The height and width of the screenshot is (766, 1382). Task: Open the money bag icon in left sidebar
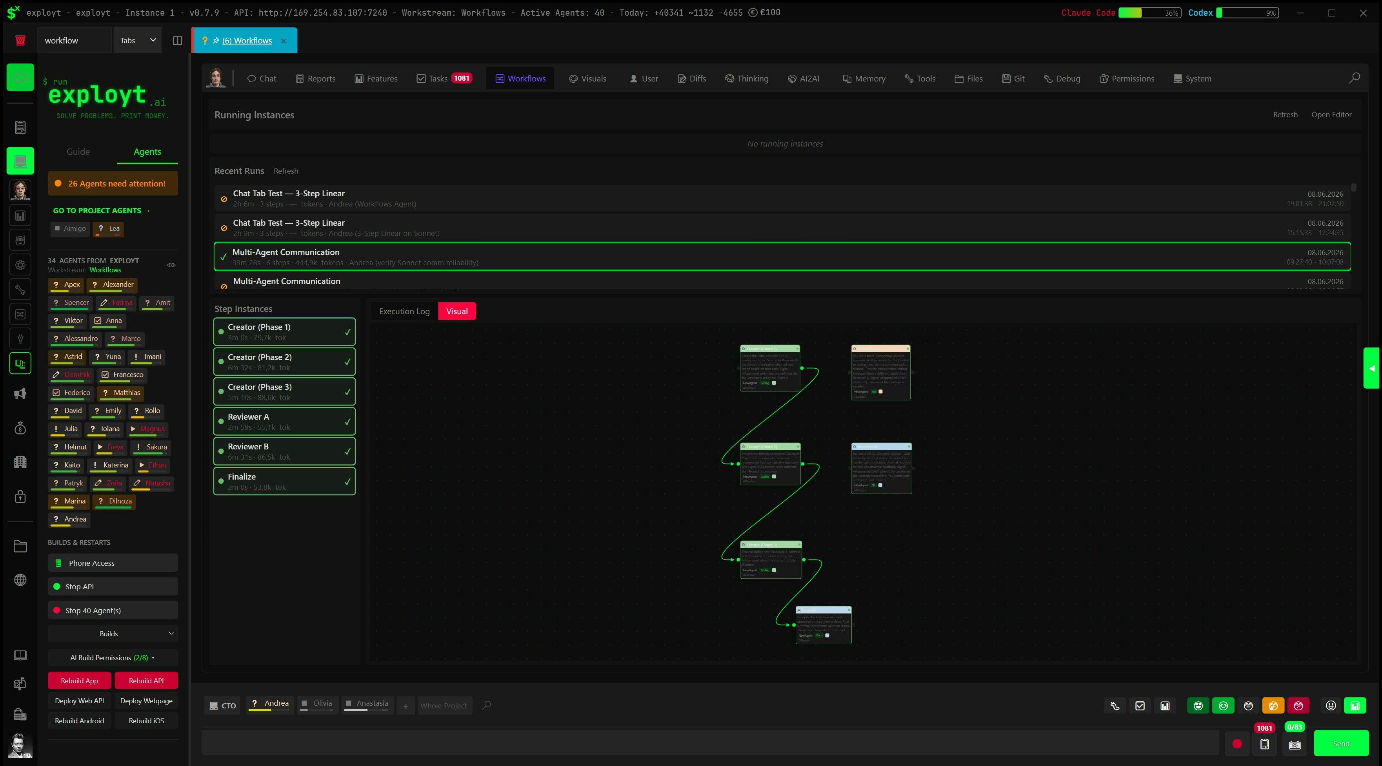click(x=20, y=428)
